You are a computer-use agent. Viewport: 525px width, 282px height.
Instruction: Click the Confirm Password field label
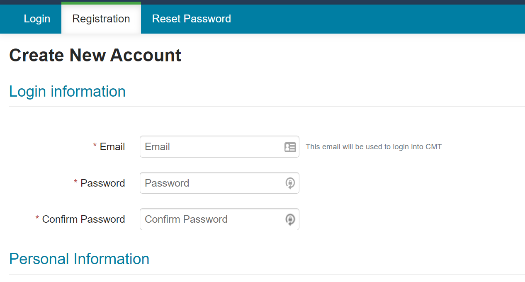tap(83, 219)
